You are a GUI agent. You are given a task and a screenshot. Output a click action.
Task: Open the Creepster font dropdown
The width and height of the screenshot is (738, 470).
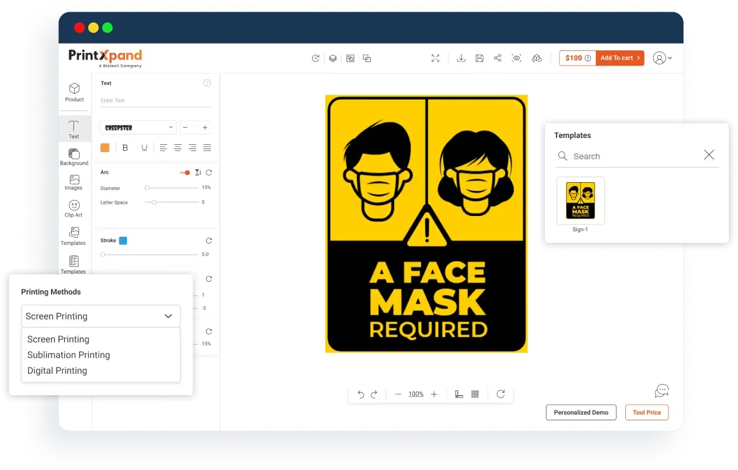[139, 128]
